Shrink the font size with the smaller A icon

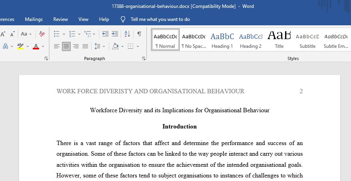(13, 34)
